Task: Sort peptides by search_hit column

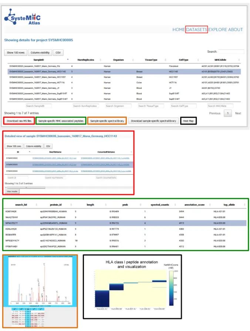Action: tap(21, 205)
